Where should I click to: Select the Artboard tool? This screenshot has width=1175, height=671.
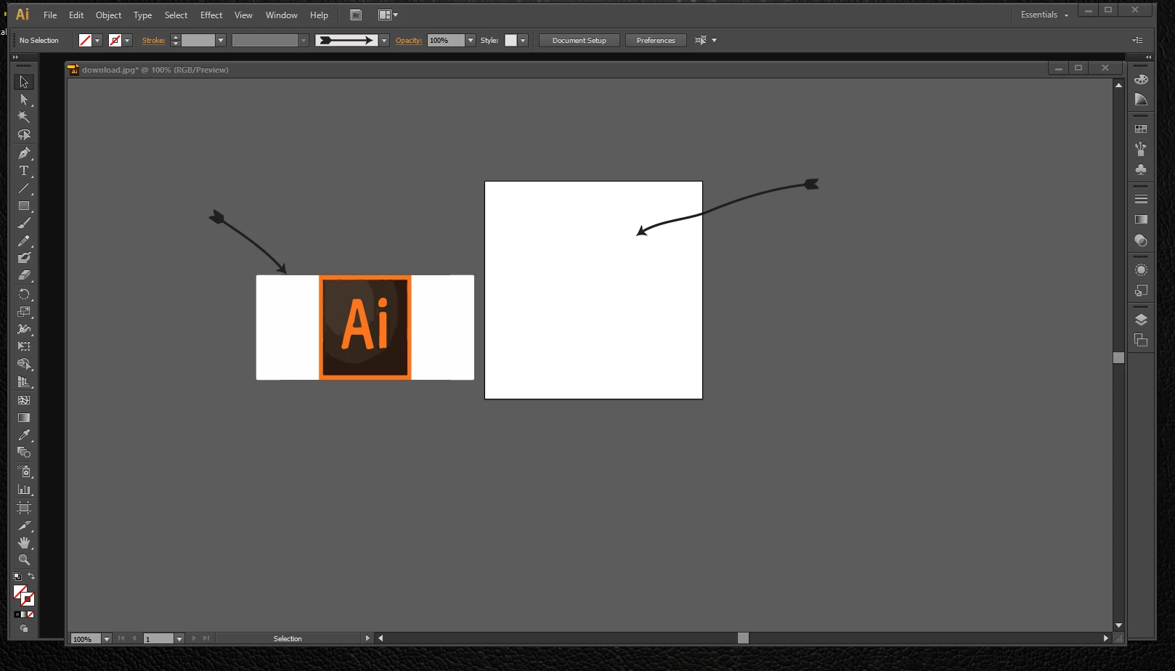click(x=24, y=508)
